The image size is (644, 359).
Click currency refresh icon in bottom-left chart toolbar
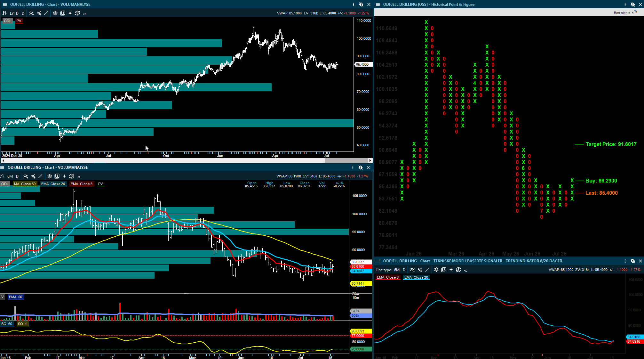point(72,176)
